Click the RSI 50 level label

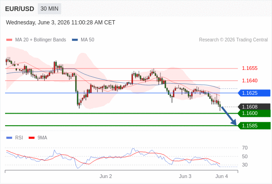point(245,156)
